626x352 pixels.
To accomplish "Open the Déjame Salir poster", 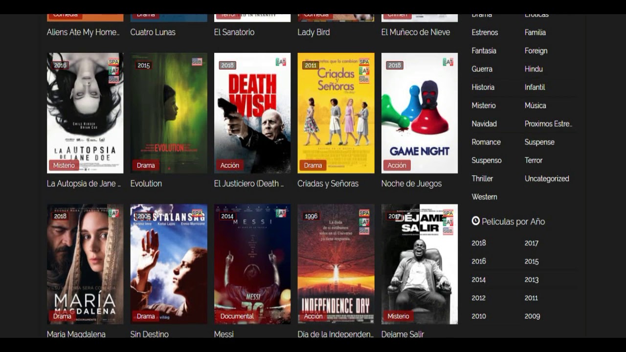I will coord(420,264).
